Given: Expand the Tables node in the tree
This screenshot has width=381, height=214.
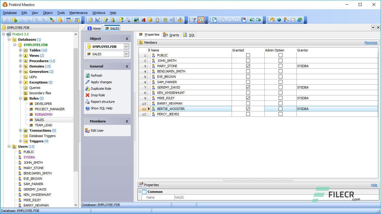Looking at the screenshot, I should pyautogui.click(x=20, y=50).
